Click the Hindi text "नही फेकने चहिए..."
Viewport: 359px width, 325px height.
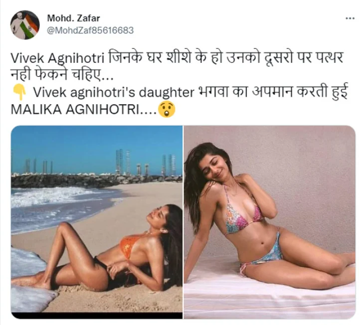pyautogui.click(x=62, y=75)
